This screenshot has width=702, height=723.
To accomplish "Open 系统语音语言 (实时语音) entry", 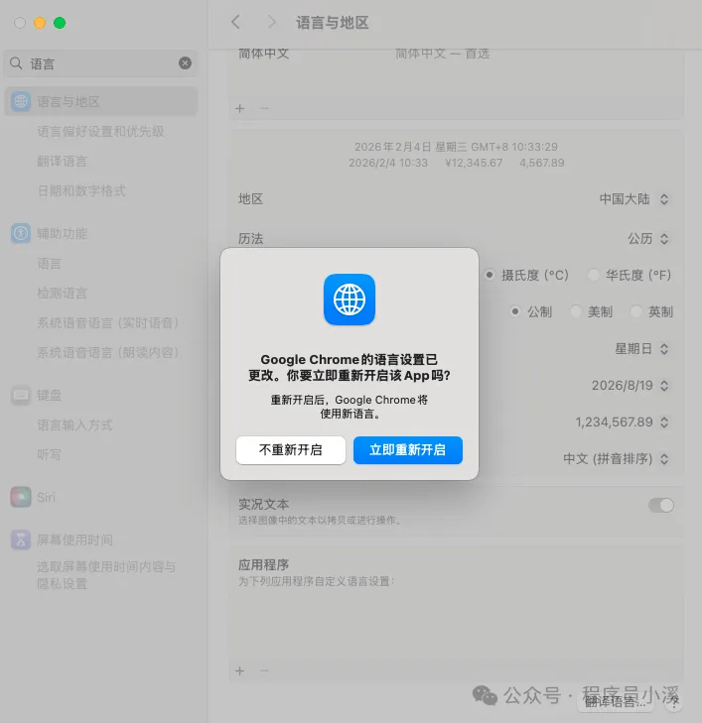I will (x=108, y=322).
